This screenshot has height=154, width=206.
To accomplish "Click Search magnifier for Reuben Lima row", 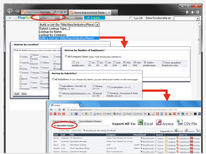I will pyautogui.click(x=156, y=148).
